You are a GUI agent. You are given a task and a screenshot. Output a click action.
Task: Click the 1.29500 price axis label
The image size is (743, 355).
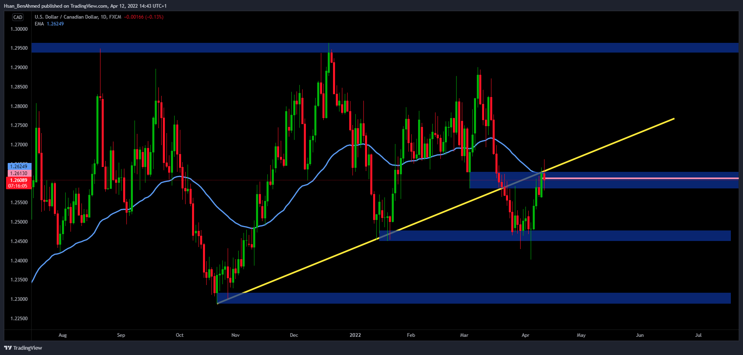[x=19, y=48]
